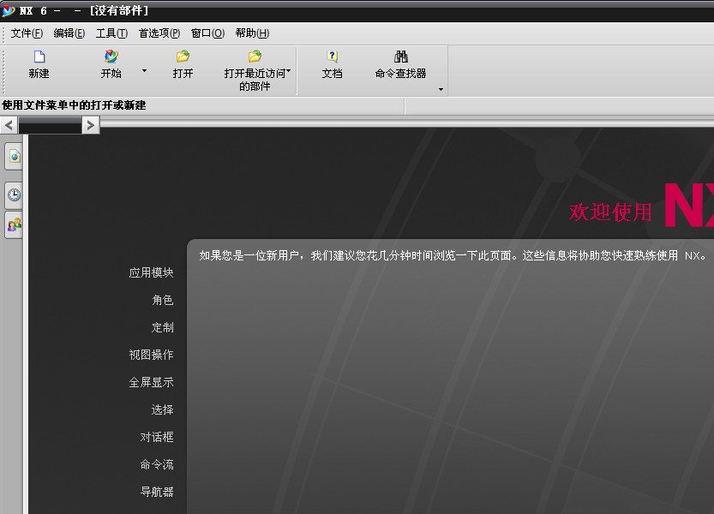The image size is (714, 514).
Task: Select the 对话框 welcome page link
Action: [x=157, y=437]
